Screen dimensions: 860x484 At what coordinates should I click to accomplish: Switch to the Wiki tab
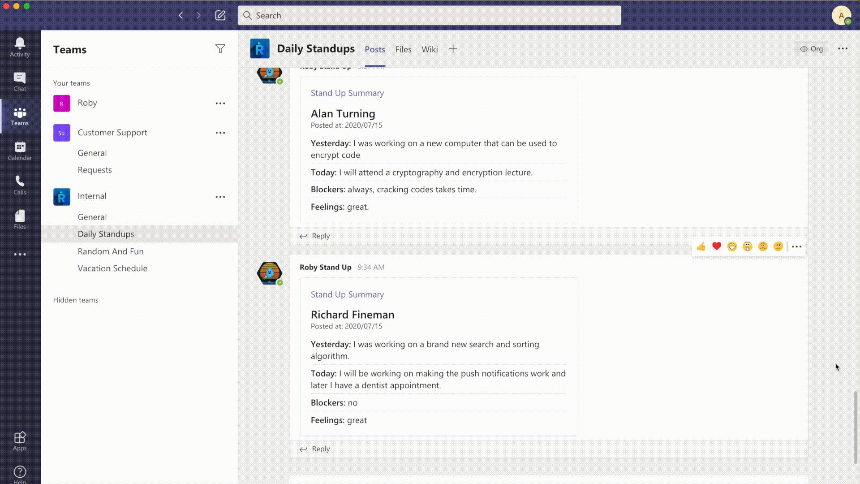[430, 49]
